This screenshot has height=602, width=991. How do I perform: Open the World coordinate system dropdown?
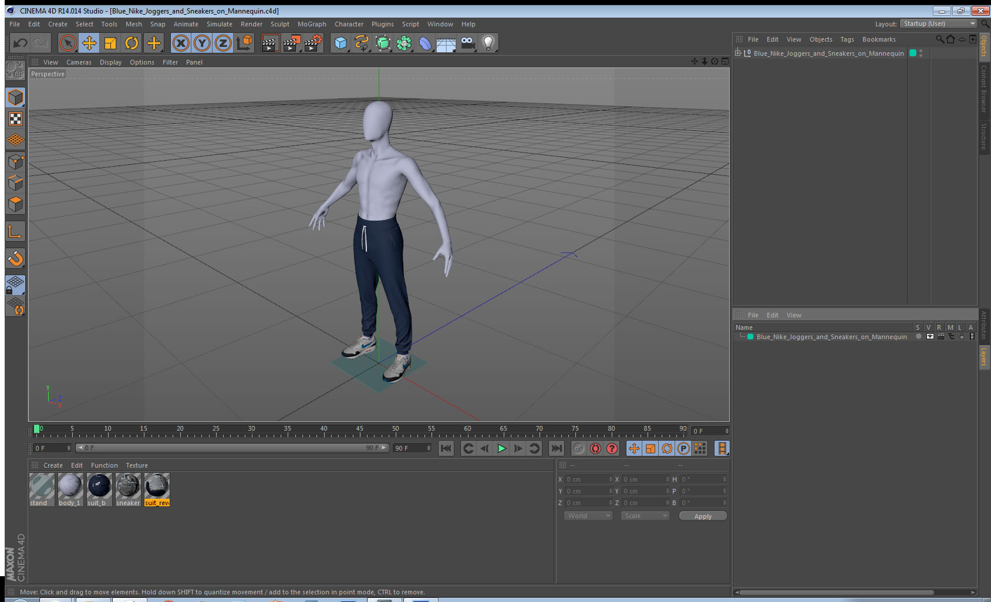[x=588, y=516]
